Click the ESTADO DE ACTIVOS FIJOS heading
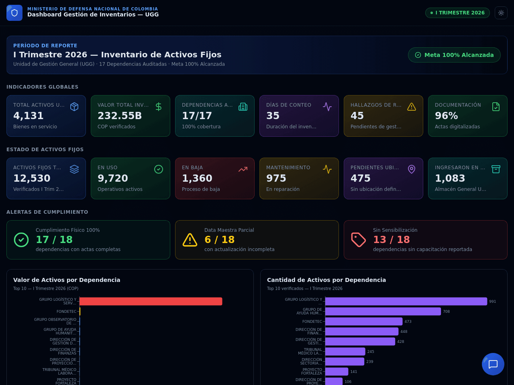 (x=45, y=150)
